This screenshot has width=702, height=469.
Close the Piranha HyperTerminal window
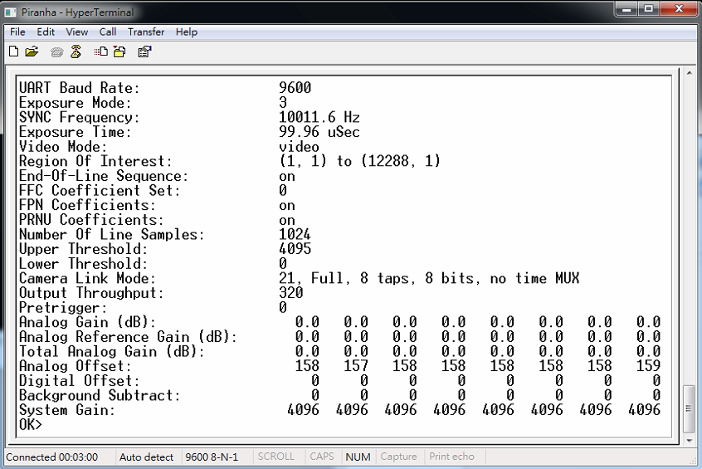click(679, 8)
